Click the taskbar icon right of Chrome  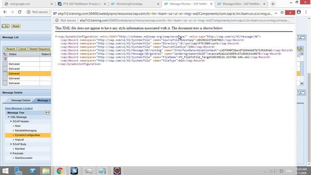[74, 171]
